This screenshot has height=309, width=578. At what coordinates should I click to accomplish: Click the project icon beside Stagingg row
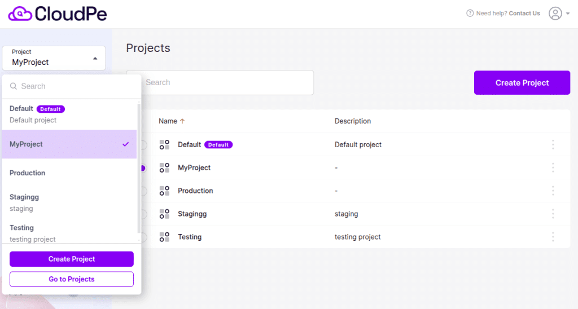[164, 214]
